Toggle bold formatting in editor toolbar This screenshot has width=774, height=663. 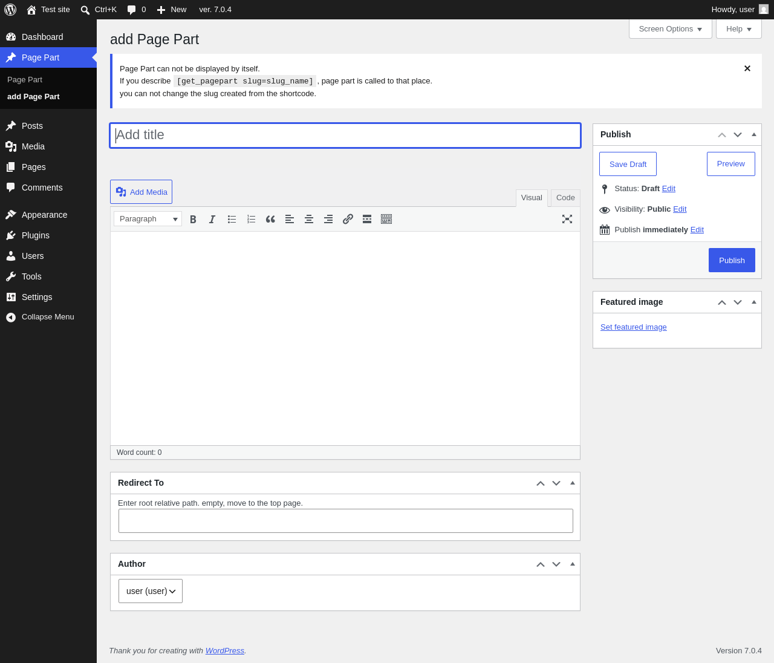pyautogui.click(x=193, y=219)
